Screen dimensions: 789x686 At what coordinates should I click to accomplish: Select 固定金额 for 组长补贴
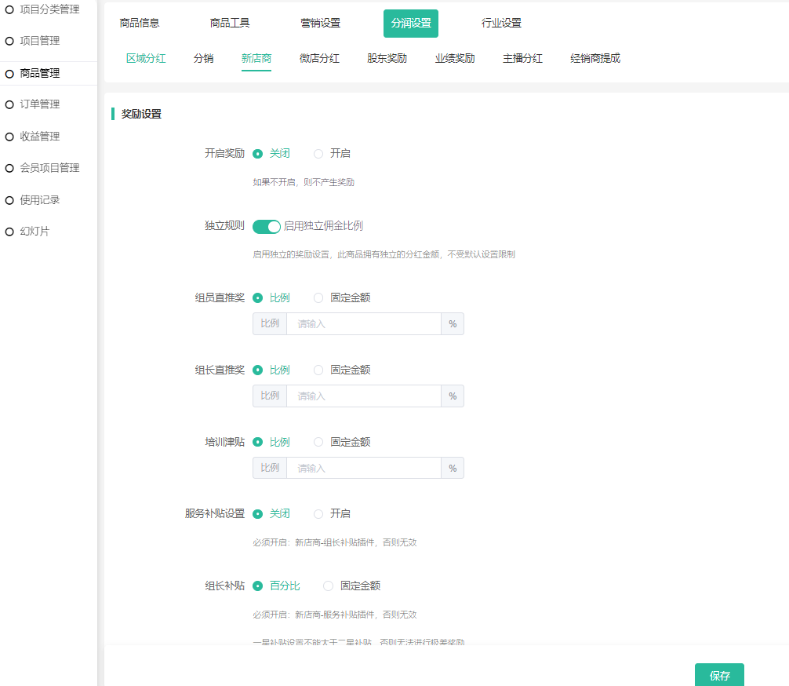(329, 586)
